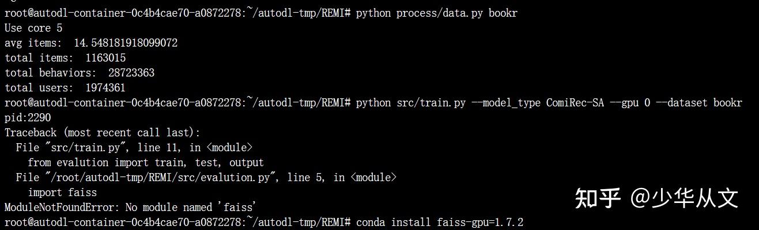Click the 'Use core 5' output line
The height and width of the screenshot is (230, 759).
pos(33,28)
